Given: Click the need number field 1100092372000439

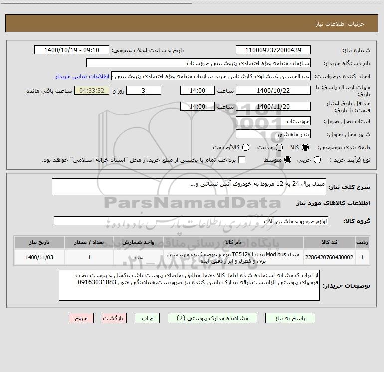Looking at the screenshot, I should (x=273, y=50).
